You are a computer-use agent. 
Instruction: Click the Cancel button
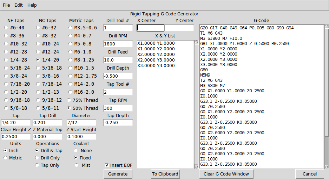coord(310,174)
